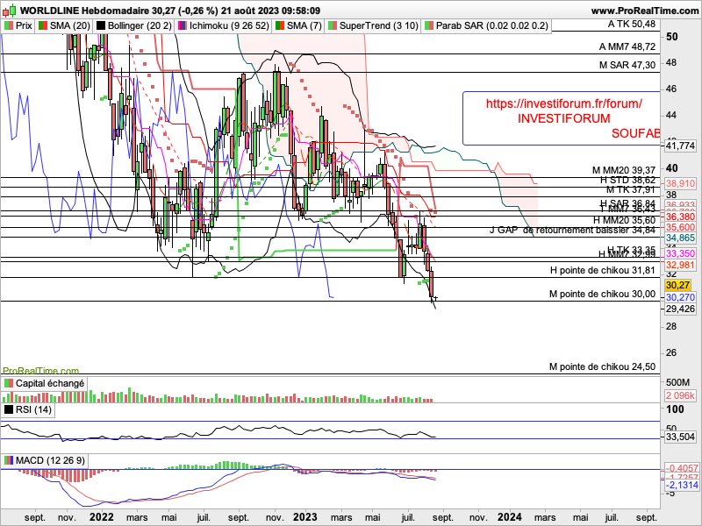This screenshot has width=702, height=526.
Task: Click the candlestick icon beside the WORLDLINE title
Action: (9, 11)
